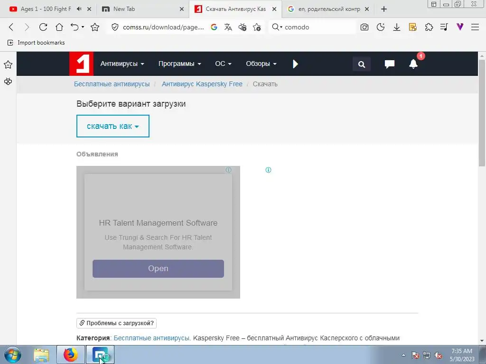Click the Проблемы с загрузкой? button
The image size is (486, 364).
116,323
